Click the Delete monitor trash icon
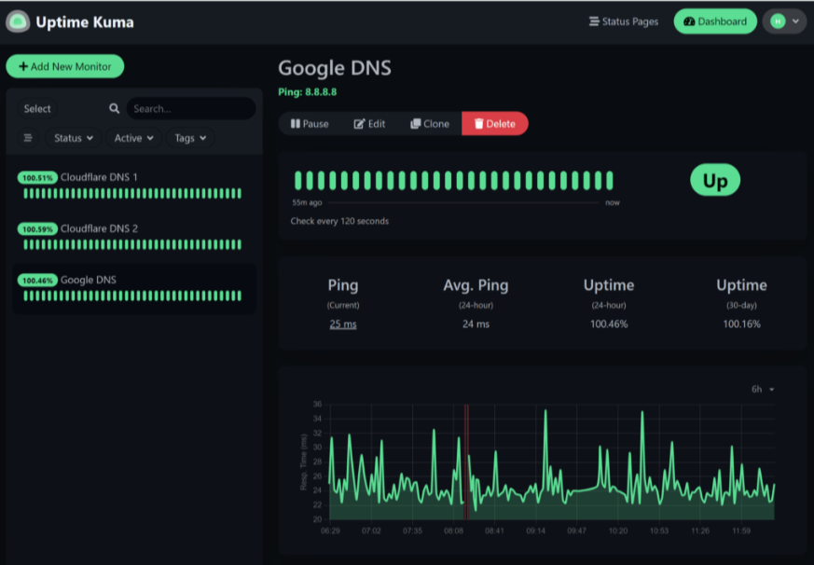The image size is (814, 565). 477,123
